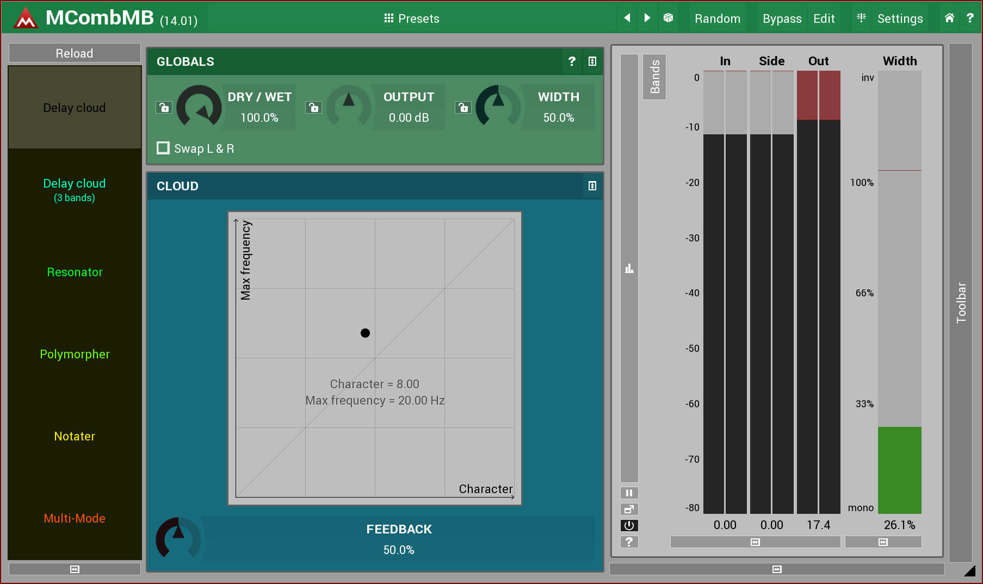Enable the Swap L & R checkbox

pos(163,148)
